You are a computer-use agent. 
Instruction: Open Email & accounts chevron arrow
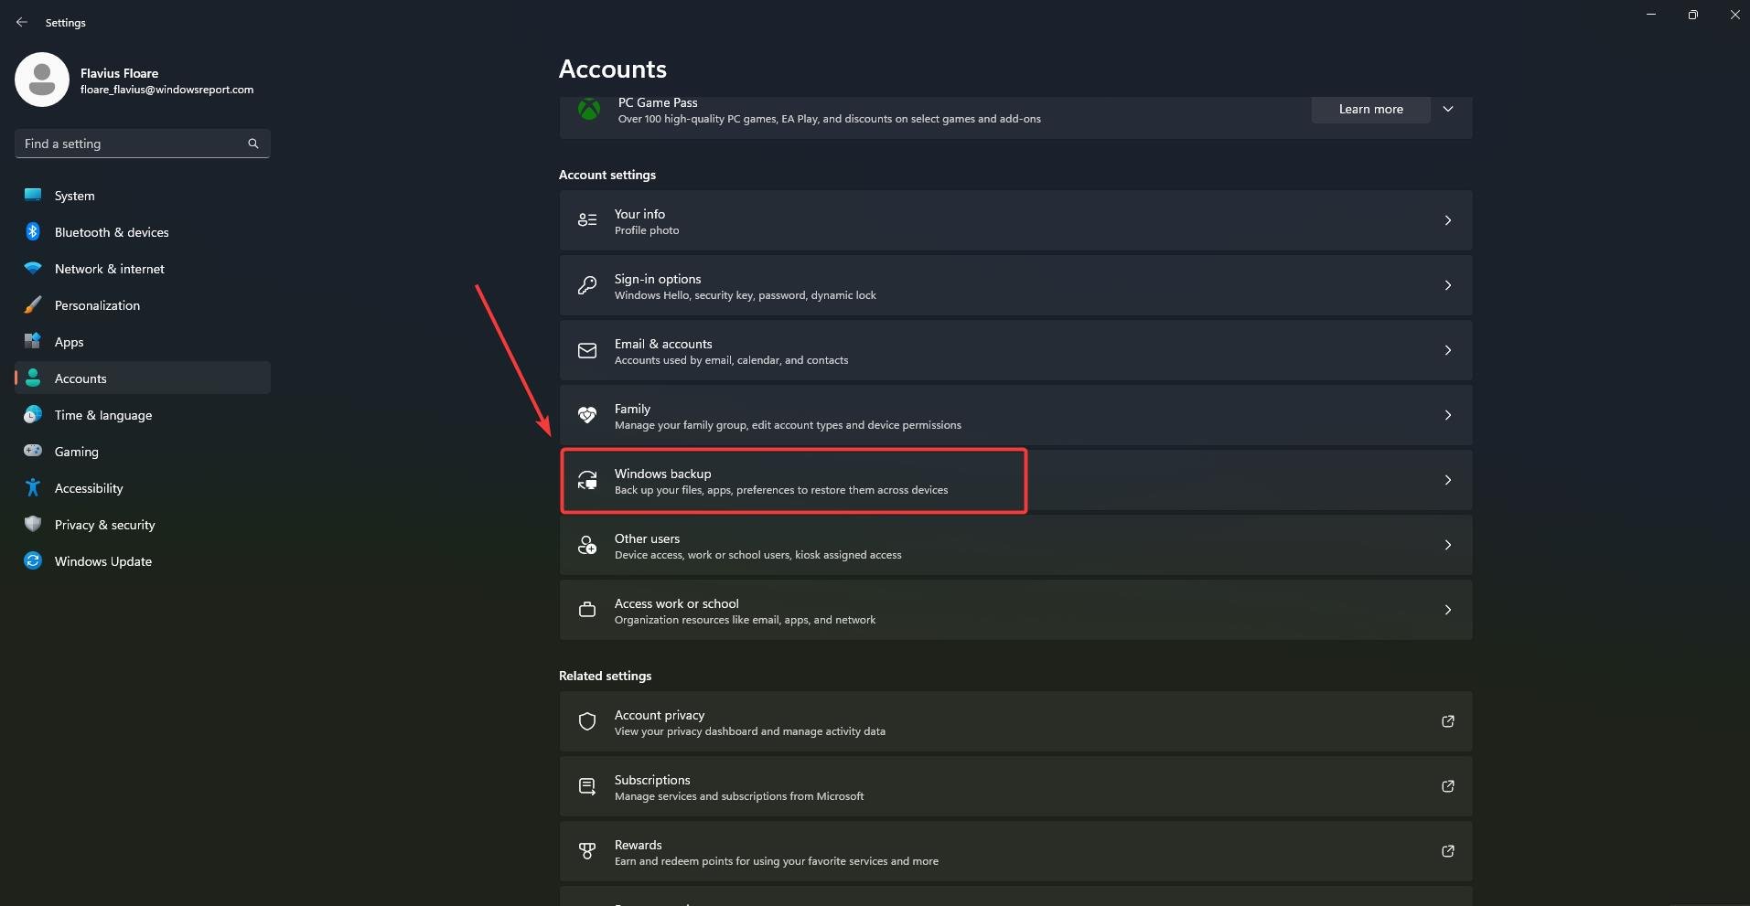pos(1448,350)
